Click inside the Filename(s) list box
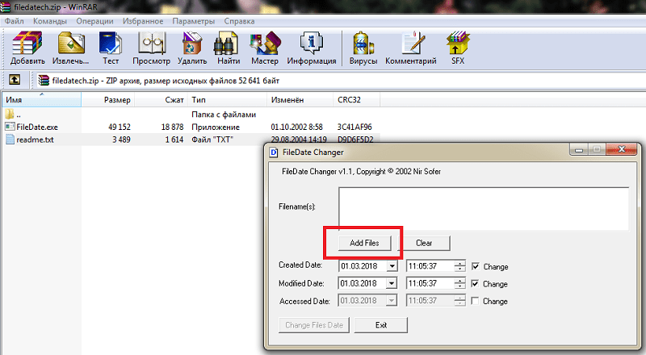 click(484, 209)
